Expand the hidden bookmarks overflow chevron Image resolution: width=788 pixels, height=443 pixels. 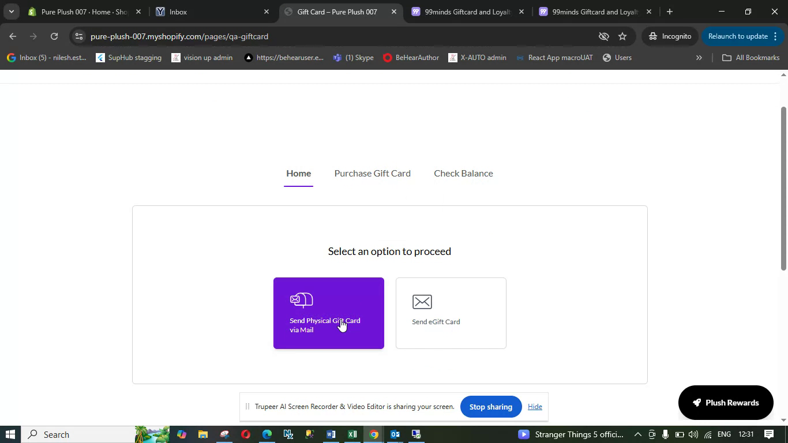(699, 58)
